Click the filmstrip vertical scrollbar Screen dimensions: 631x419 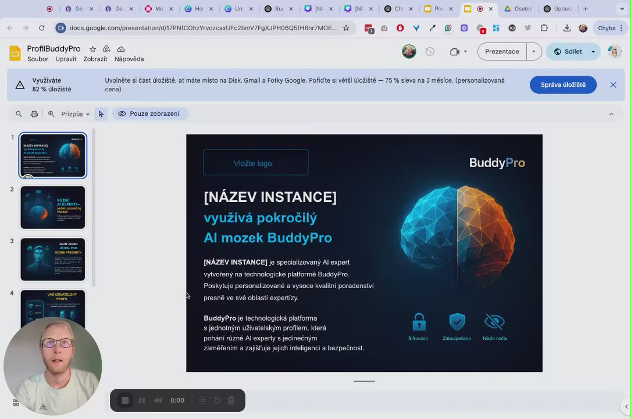tap(94, 207)
